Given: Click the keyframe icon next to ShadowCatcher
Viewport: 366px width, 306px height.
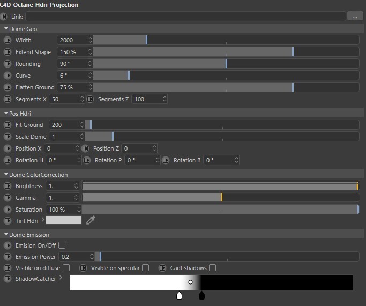Looking at the screenshot, I should coord(8,279).
